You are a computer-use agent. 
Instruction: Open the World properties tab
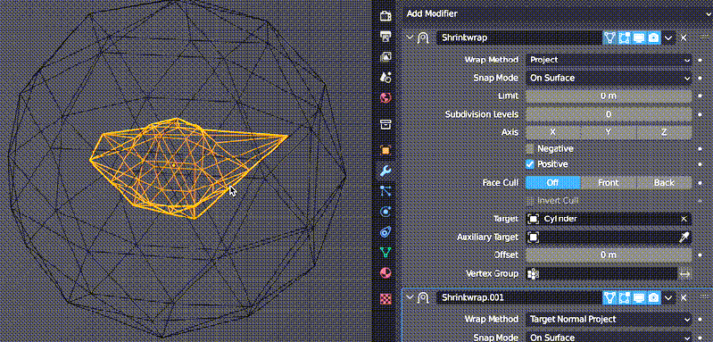click(x=386, y=98)
